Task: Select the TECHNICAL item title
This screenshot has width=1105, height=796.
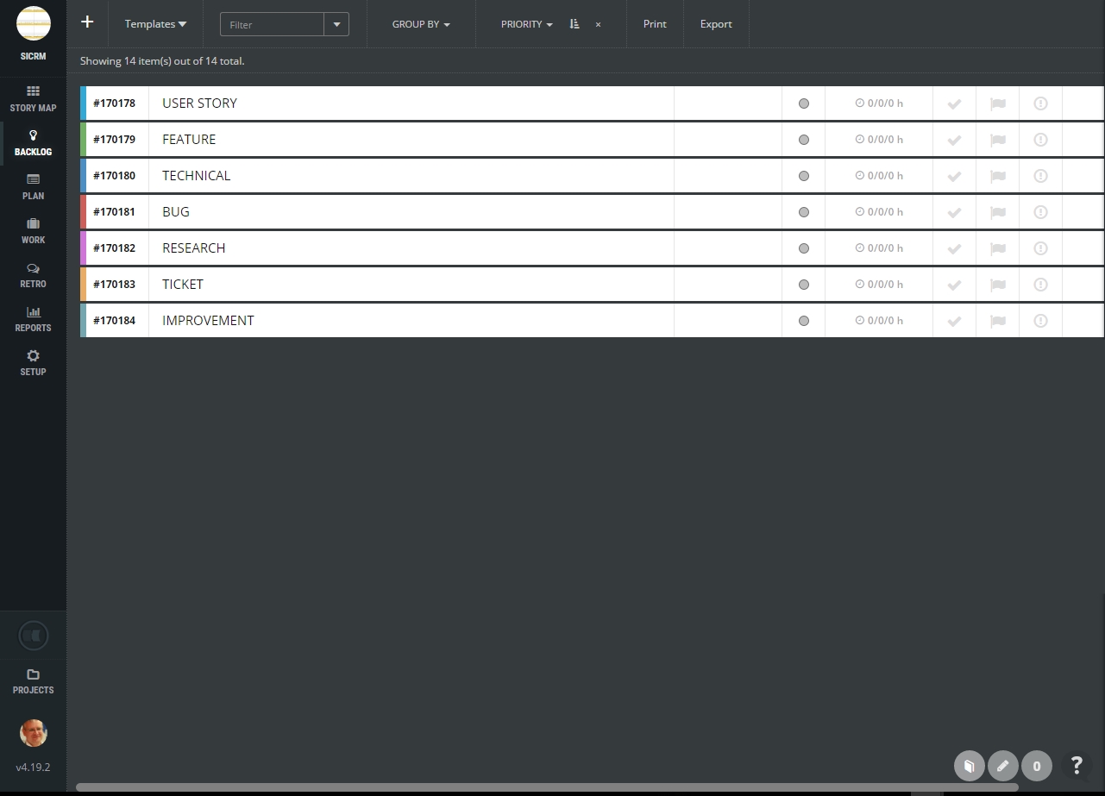Action: 196,175
